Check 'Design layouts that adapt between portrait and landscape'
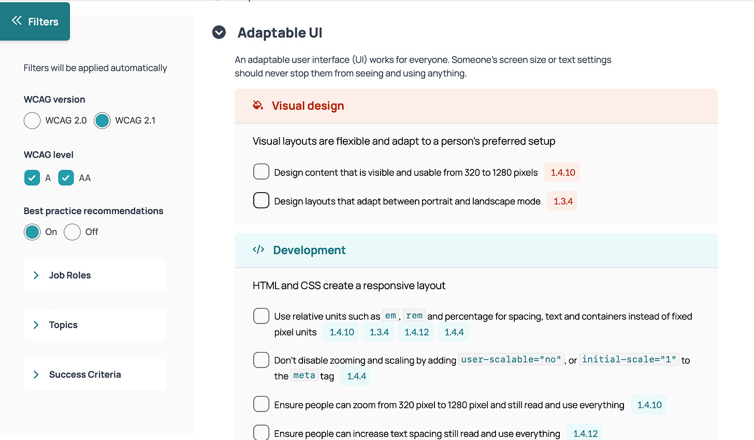The width and height of the screenshot is (754, 440). point(261,200)
